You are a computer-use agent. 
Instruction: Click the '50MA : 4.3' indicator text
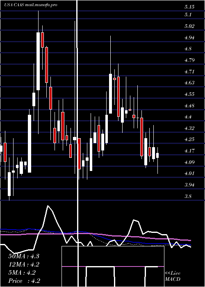click(x=24, y=256)
